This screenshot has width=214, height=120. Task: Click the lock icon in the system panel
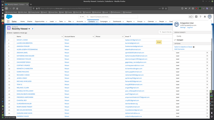(212, 113)
